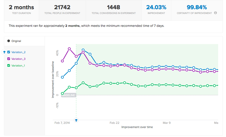Click the Variation_3 label link
Image resolution: width=226 pixels, height=137 pixels.
click(x=19, y=59)
